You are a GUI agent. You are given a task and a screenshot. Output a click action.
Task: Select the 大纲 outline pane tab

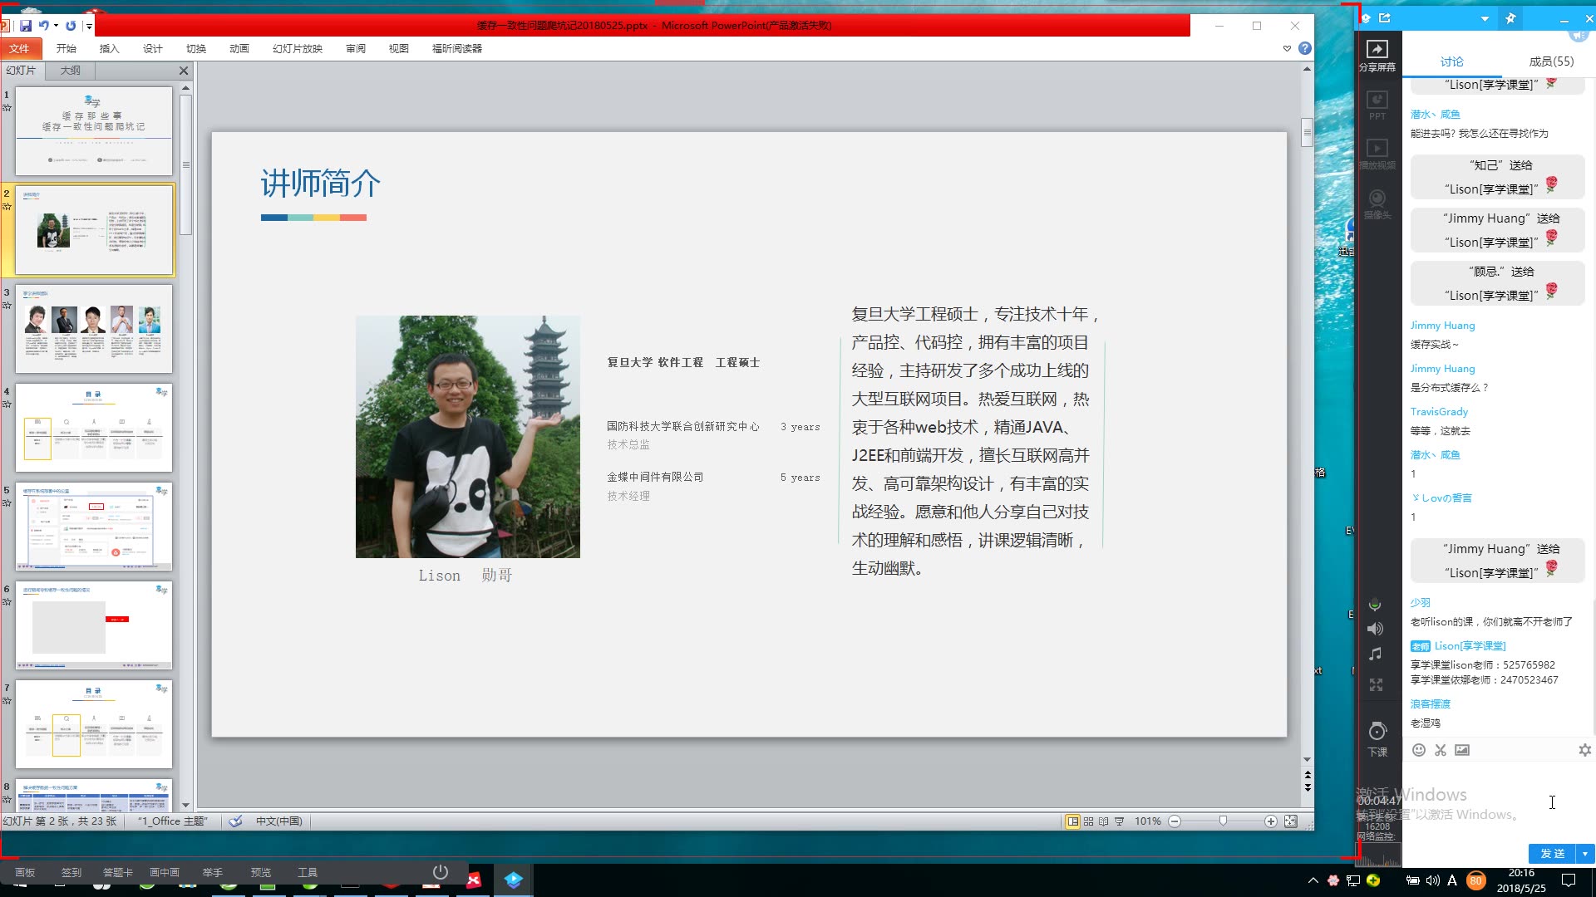click(71, 71)
